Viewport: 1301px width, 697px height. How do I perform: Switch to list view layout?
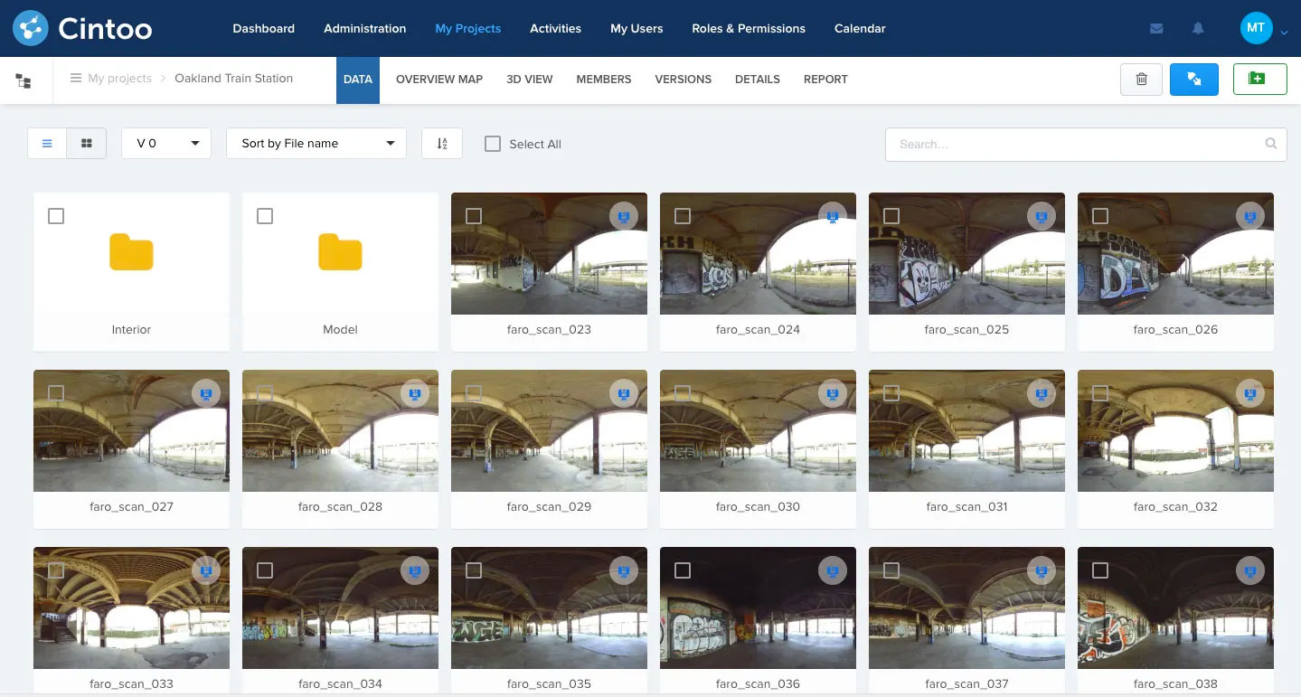point(47,143)
